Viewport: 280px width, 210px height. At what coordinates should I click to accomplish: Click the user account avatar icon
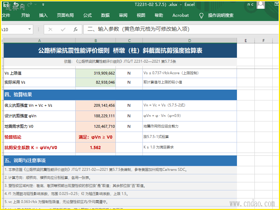pyautogui.click(x=261, y=5)
